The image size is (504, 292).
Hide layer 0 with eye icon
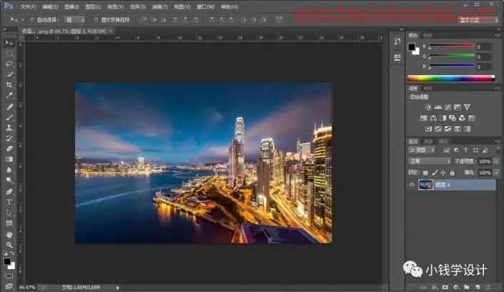pyautogui.click(x=412, y=185)
